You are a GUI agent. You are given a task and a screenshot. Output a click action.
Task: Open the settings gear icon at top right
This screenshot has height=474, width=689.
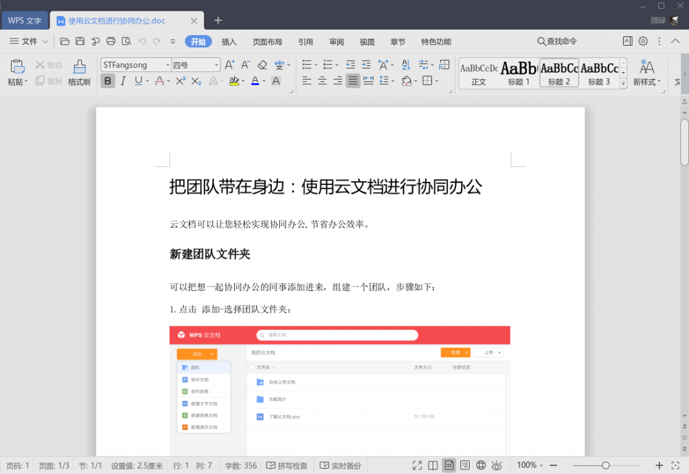coord(643,41)
